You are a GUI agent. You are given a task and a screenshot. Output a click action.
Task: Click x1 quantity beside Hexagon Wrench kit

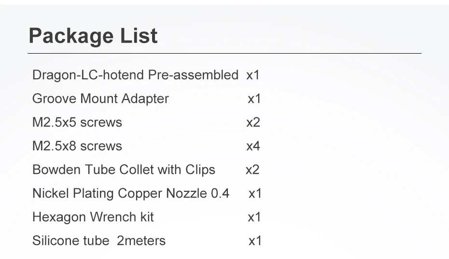254,217
